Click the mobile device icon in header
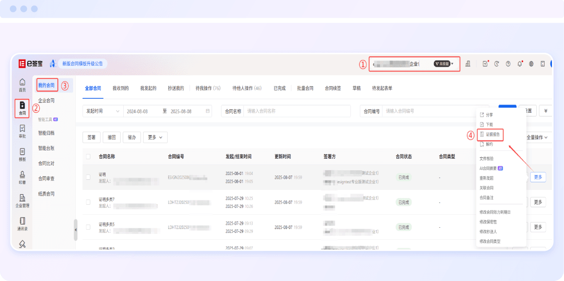Image resolution: width=564 pixels, height=281 pixels. 543,64
